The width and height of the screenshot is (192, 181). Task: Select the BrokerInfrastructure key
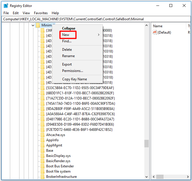[x=62, y=177]
